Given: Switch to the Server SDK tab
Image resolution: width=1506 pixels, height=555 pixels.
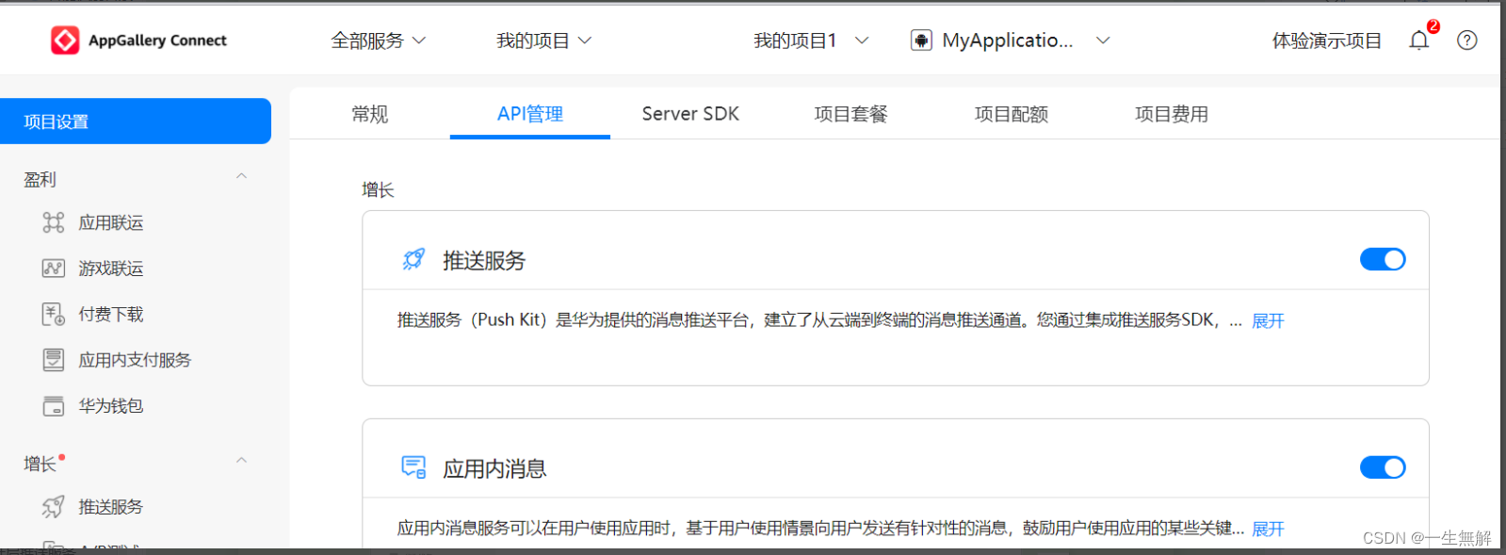Looking at the screenshot, I should pos(690,114).
